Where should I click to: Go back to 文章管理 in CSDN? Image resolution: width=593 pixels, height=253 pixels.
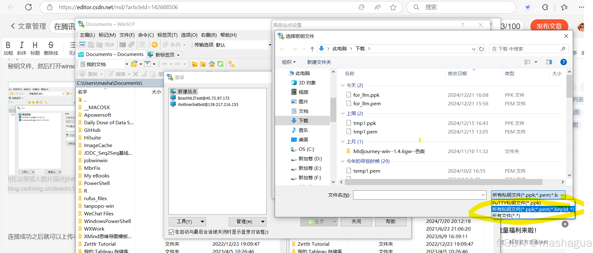[28, 26]
